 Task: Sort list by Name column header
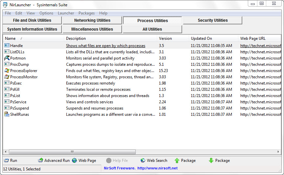coord(33,38)
